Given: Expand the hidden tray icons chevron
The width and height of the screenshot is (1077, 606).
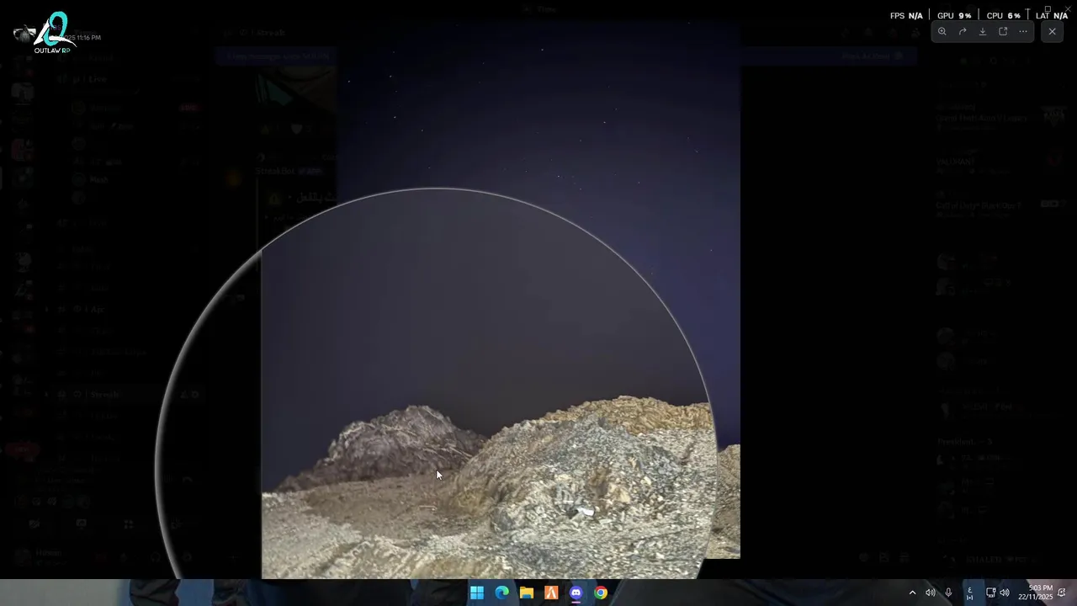Looking at the screenshot, I should tap(912, 593).
